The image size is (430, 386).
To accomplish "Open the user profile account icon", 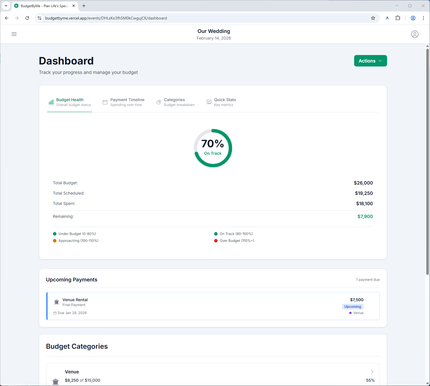I will pos(415,34).
